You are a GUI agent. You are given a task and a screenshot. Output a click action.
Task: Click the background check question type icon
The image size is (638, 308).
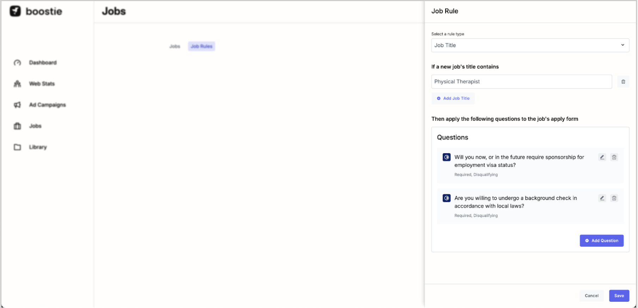point(446,198)
